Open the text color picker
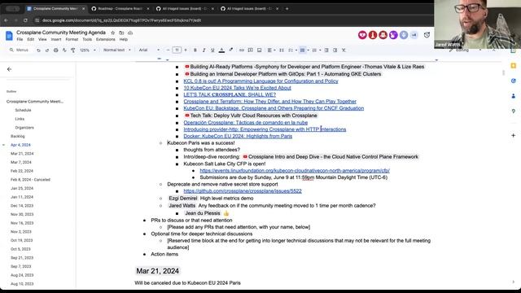Image resolution: width=521 pixels, height=293 pixels. pos(221,50)
